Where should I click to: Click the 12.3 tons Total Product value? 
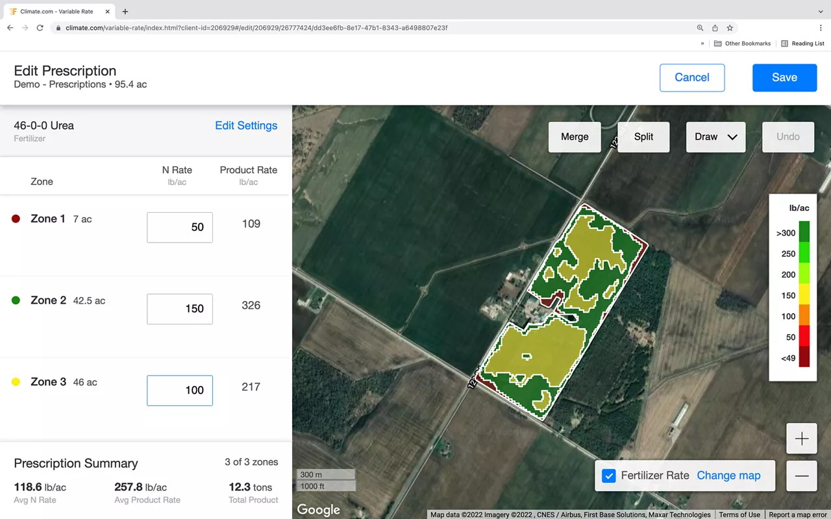tap(251, 487)
